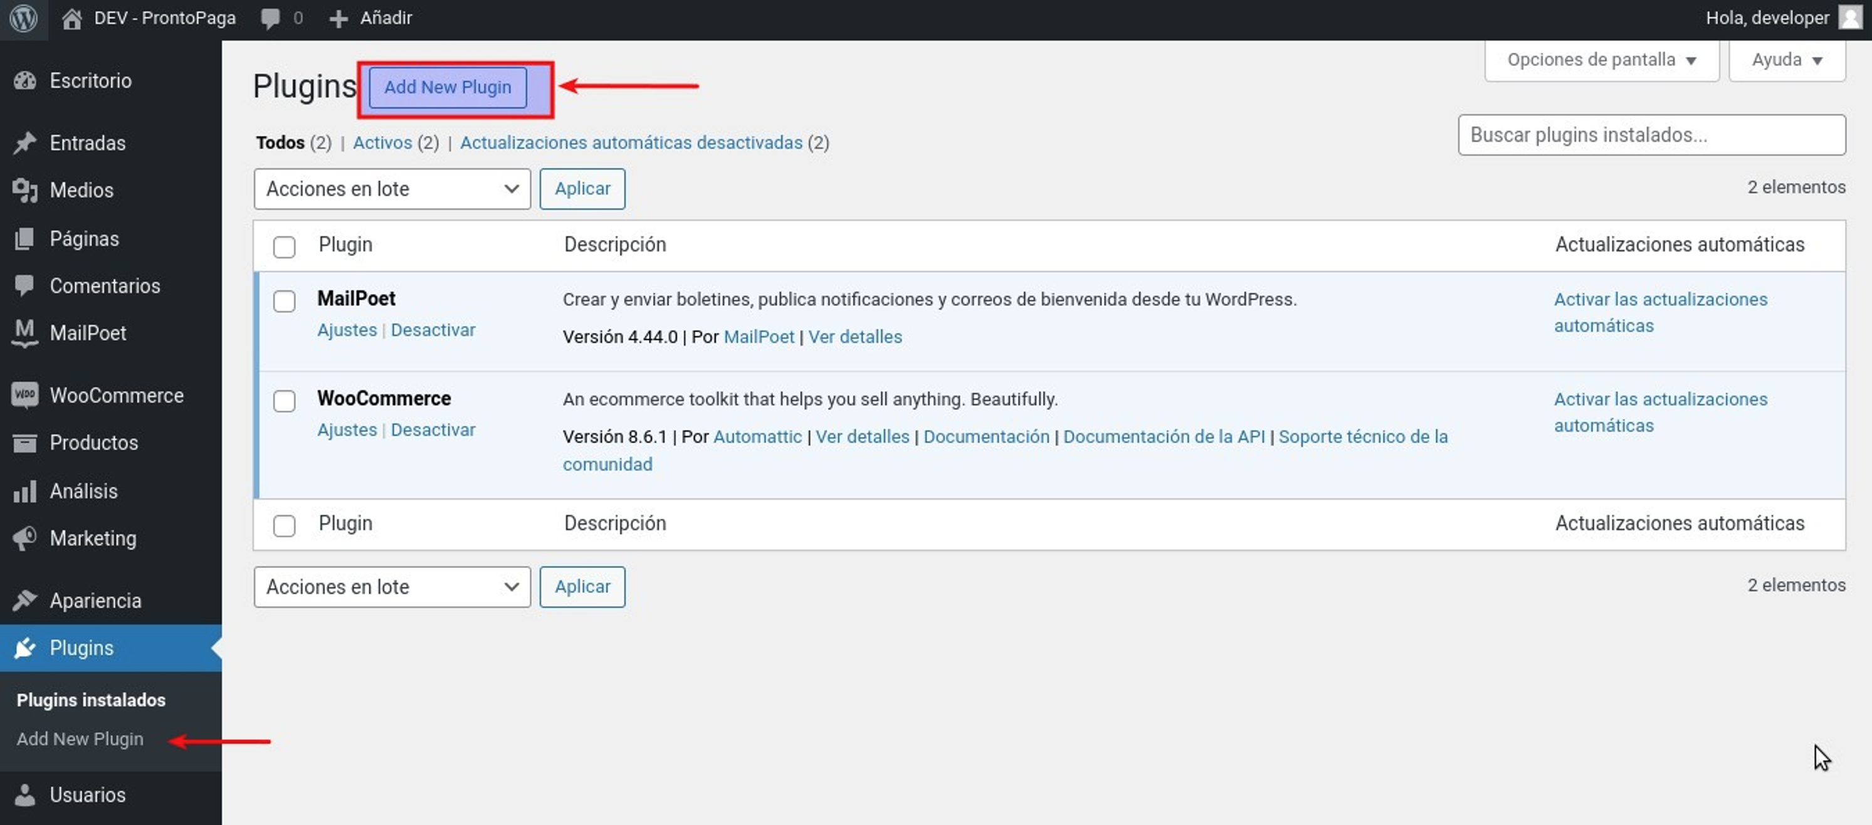
Task: Expand Opciones de pantalla panel
Action: pos(1601,60)
